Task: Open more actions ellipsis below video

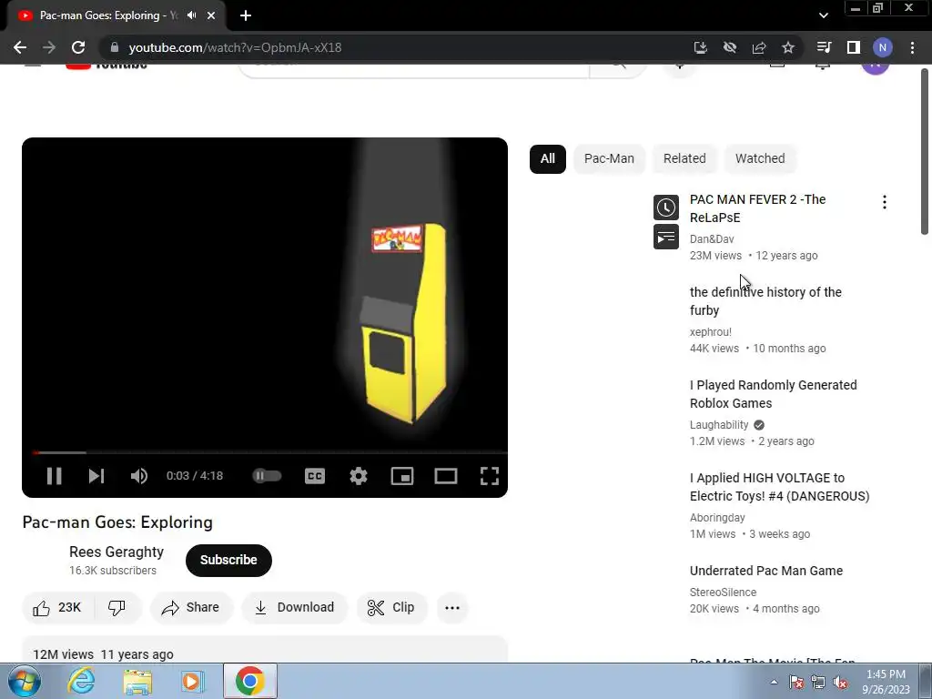Action: (452, 607)
